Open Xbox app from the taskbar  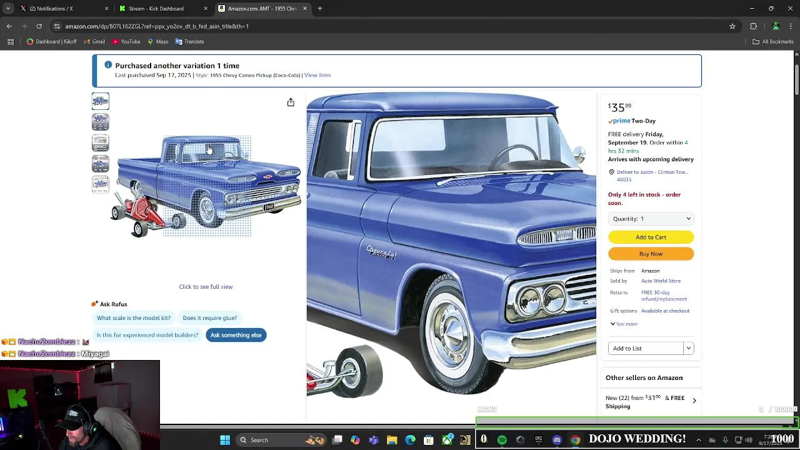[x=447, y=440]
